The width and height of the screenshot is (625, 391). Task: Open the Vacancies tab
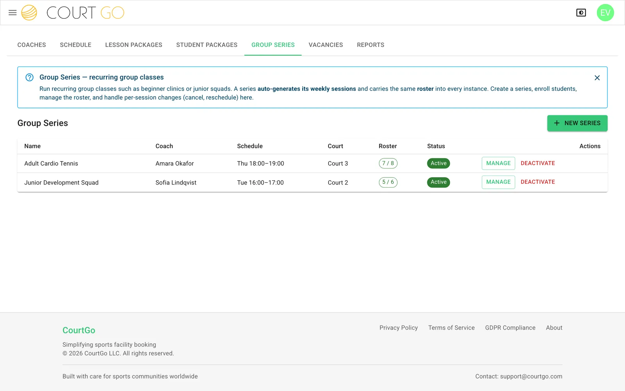[326, 45]
